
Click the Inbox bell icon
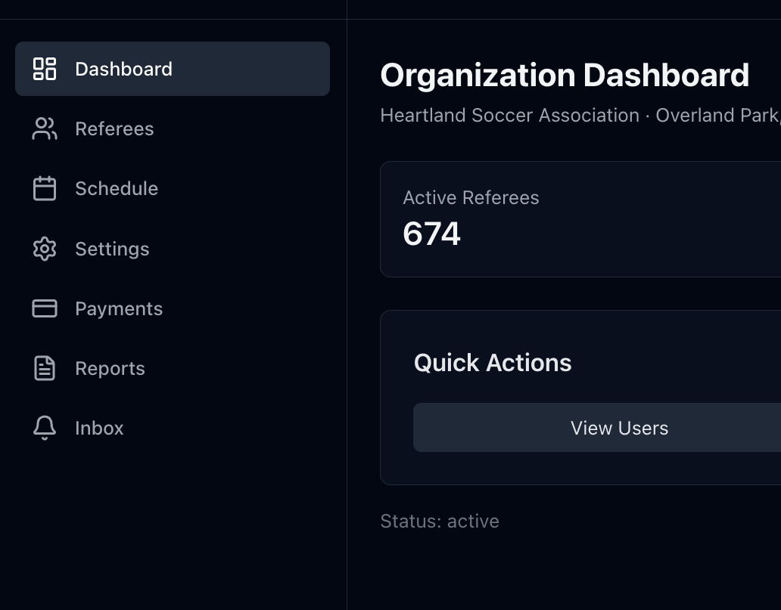(45, 428)
